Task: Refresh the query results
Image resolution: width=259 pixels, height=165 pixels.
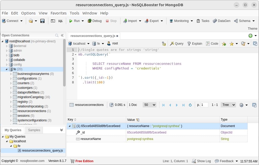Action: coord(190,105)
